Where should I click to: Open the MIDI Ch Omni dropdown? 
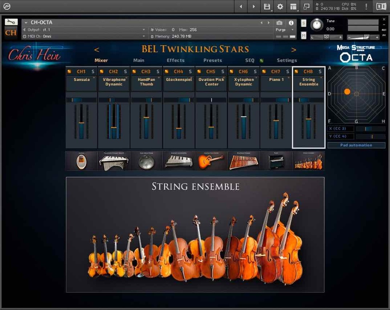pyautogui.click(x=84, y=36)
